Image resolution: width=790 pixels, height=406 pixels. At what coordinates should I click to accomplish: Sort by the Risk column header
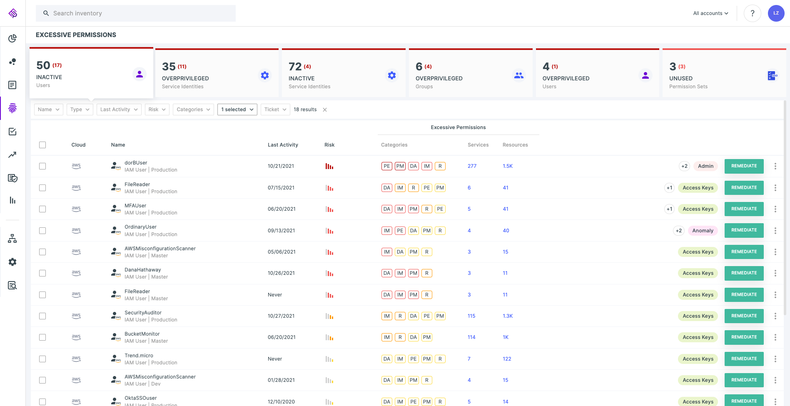tap(329, 145)
